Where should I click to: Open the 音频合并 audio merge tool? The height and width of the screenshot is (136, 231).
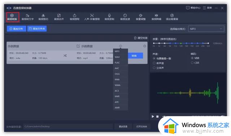(x=59, y=17)
